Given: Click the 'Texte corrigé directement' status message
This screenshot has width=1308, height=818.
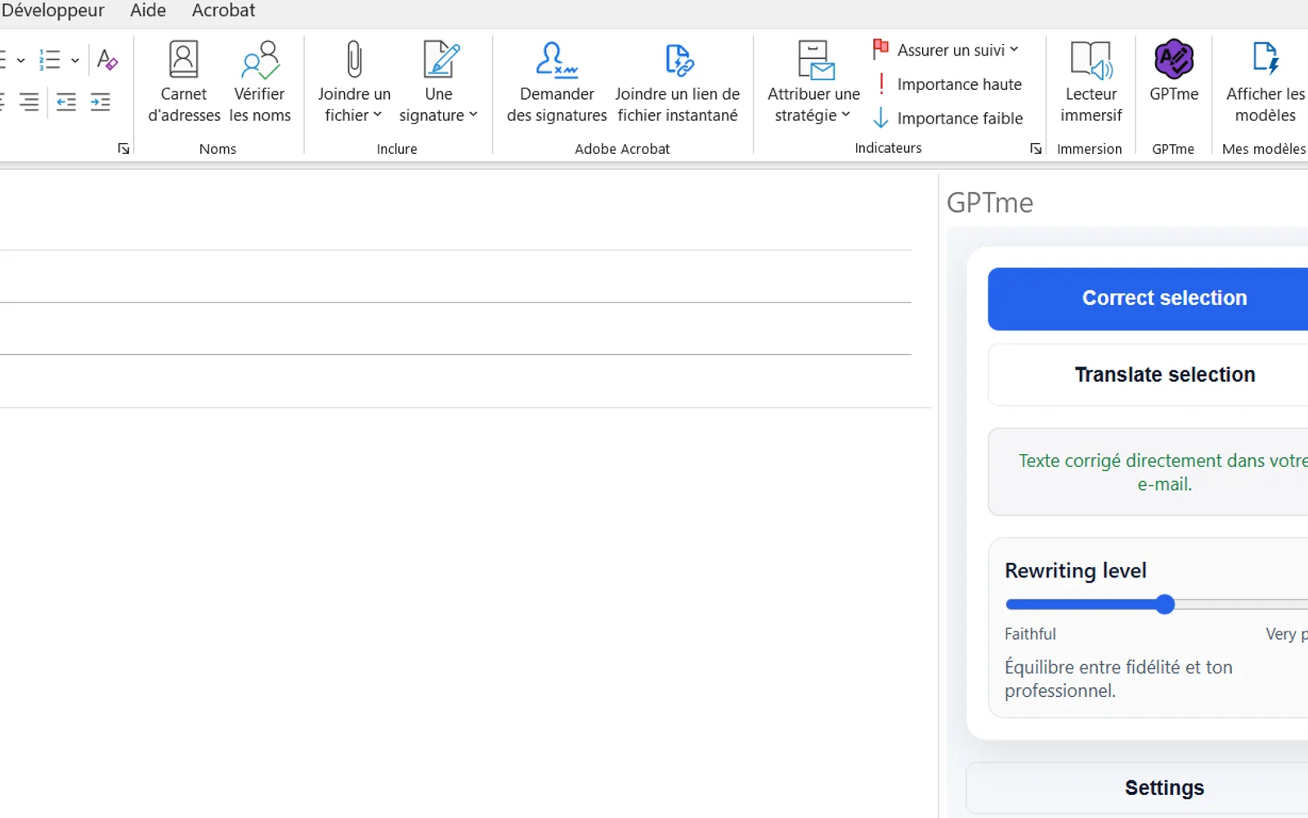Looking at the screenshot, I should pyautogui.click(x=1164, y=472).
